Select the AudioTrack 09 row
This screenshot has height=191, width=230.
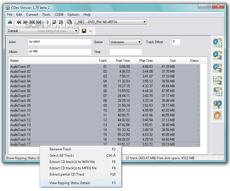click(105, 106)
